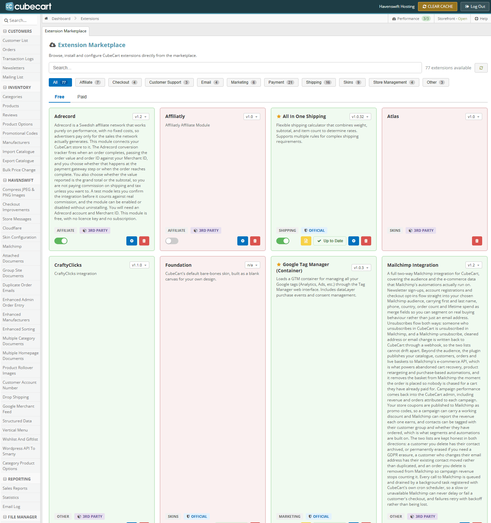Viewport: 491px width, 523px height.
Task: Delete the Atlas skin
Action: coord(477,241)
